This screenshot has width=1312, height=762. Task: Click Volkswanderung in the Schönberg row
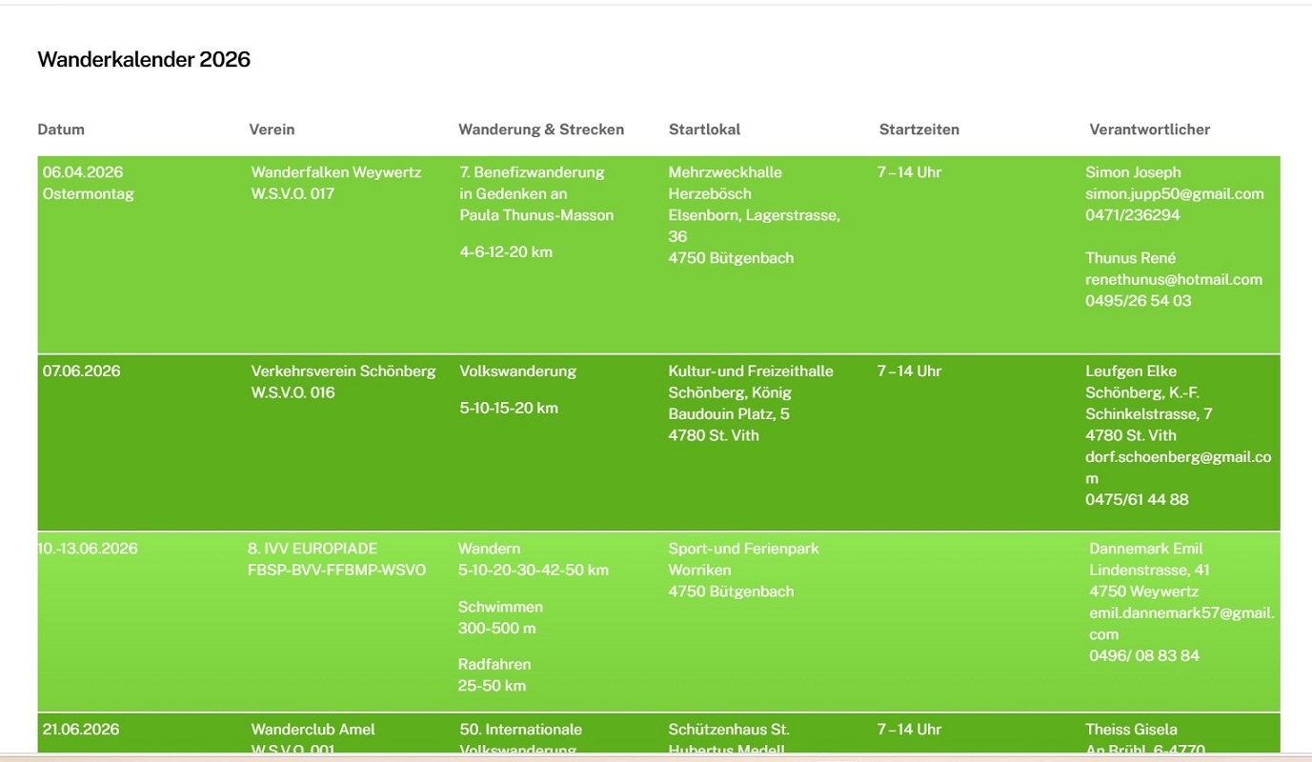click(x=517, y=371)
